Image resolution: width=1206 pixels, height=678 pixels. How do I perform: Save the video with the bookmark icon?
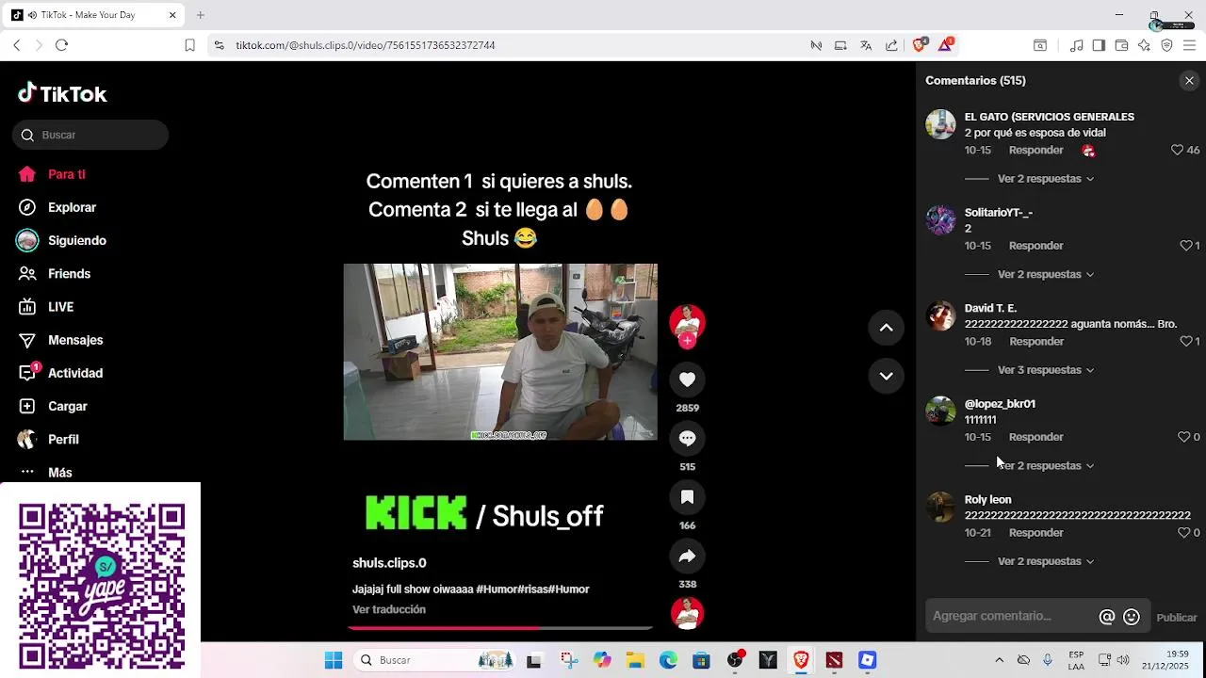(x=687, y=497)
